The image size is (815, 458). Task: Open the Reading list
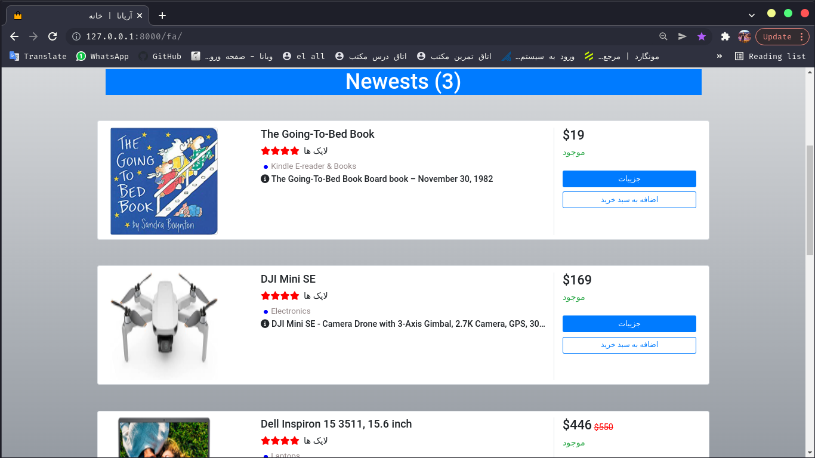770,56
